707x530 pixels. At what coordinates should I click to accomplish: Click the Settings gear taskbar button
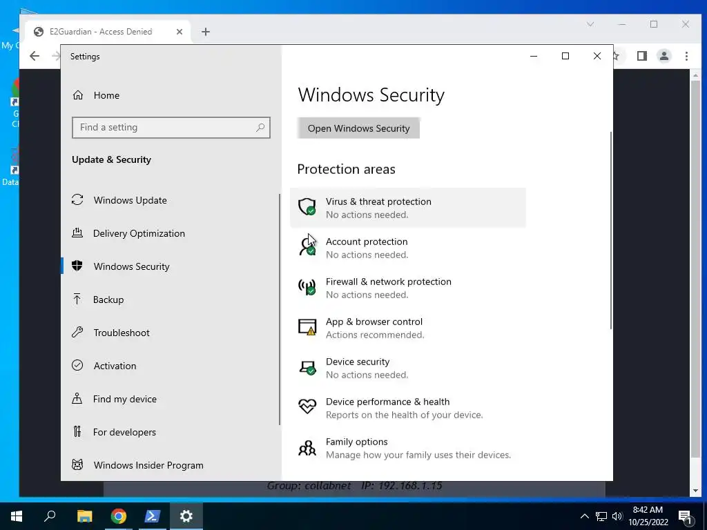pyautogui.click(x=186, y=516)
